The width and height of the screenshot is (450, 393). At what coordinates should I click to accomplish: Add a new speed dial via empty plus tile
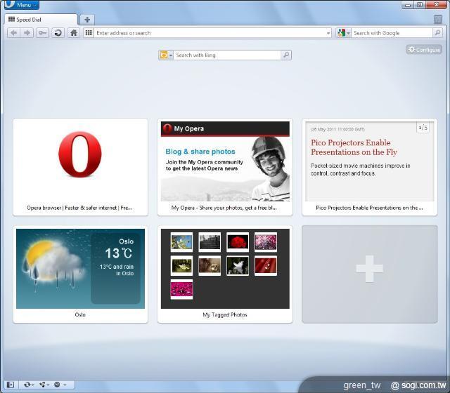(370, 274)
